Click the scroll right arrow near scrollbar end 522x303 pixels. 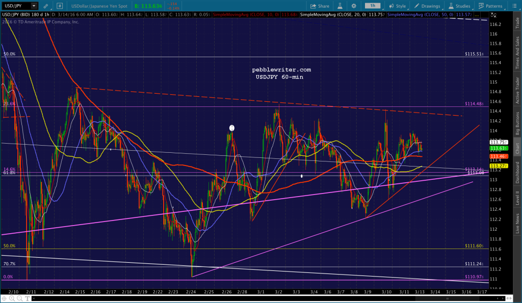click(503, 298)
